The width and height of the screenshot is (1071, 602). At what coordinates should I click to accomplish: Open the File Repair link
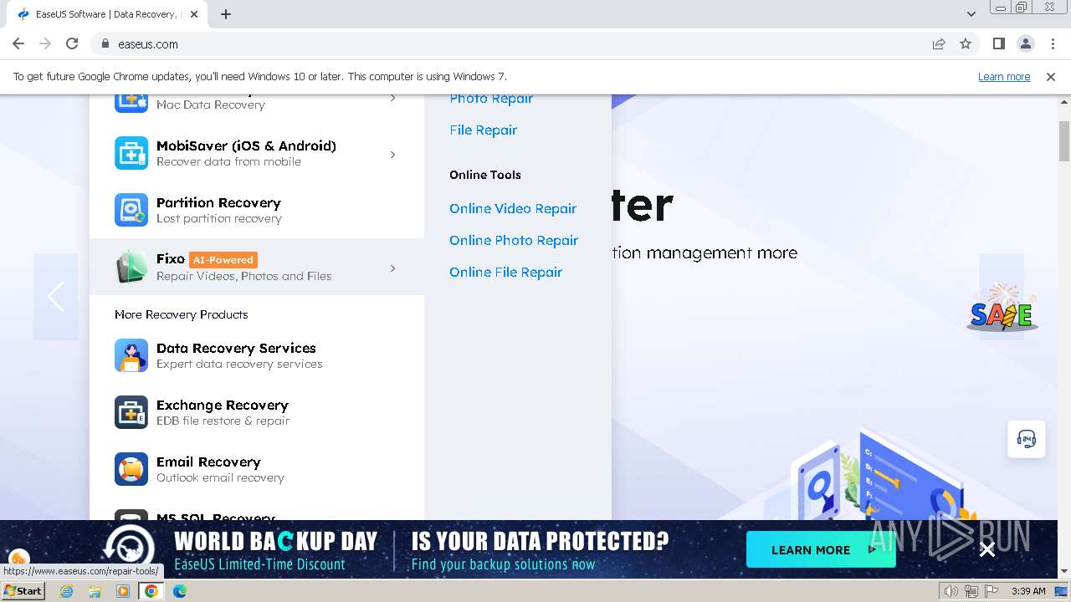pyautogui.click(x=483, y=130)
